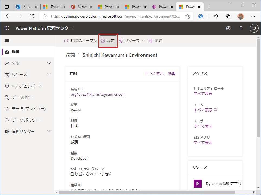Reload the page with the refresh icon
261x195 pixels.
32,16
